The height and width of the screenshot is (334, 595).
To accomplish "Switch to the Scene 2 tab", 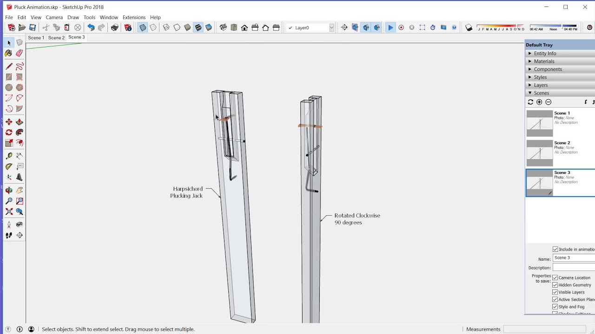I will (56, 38).
